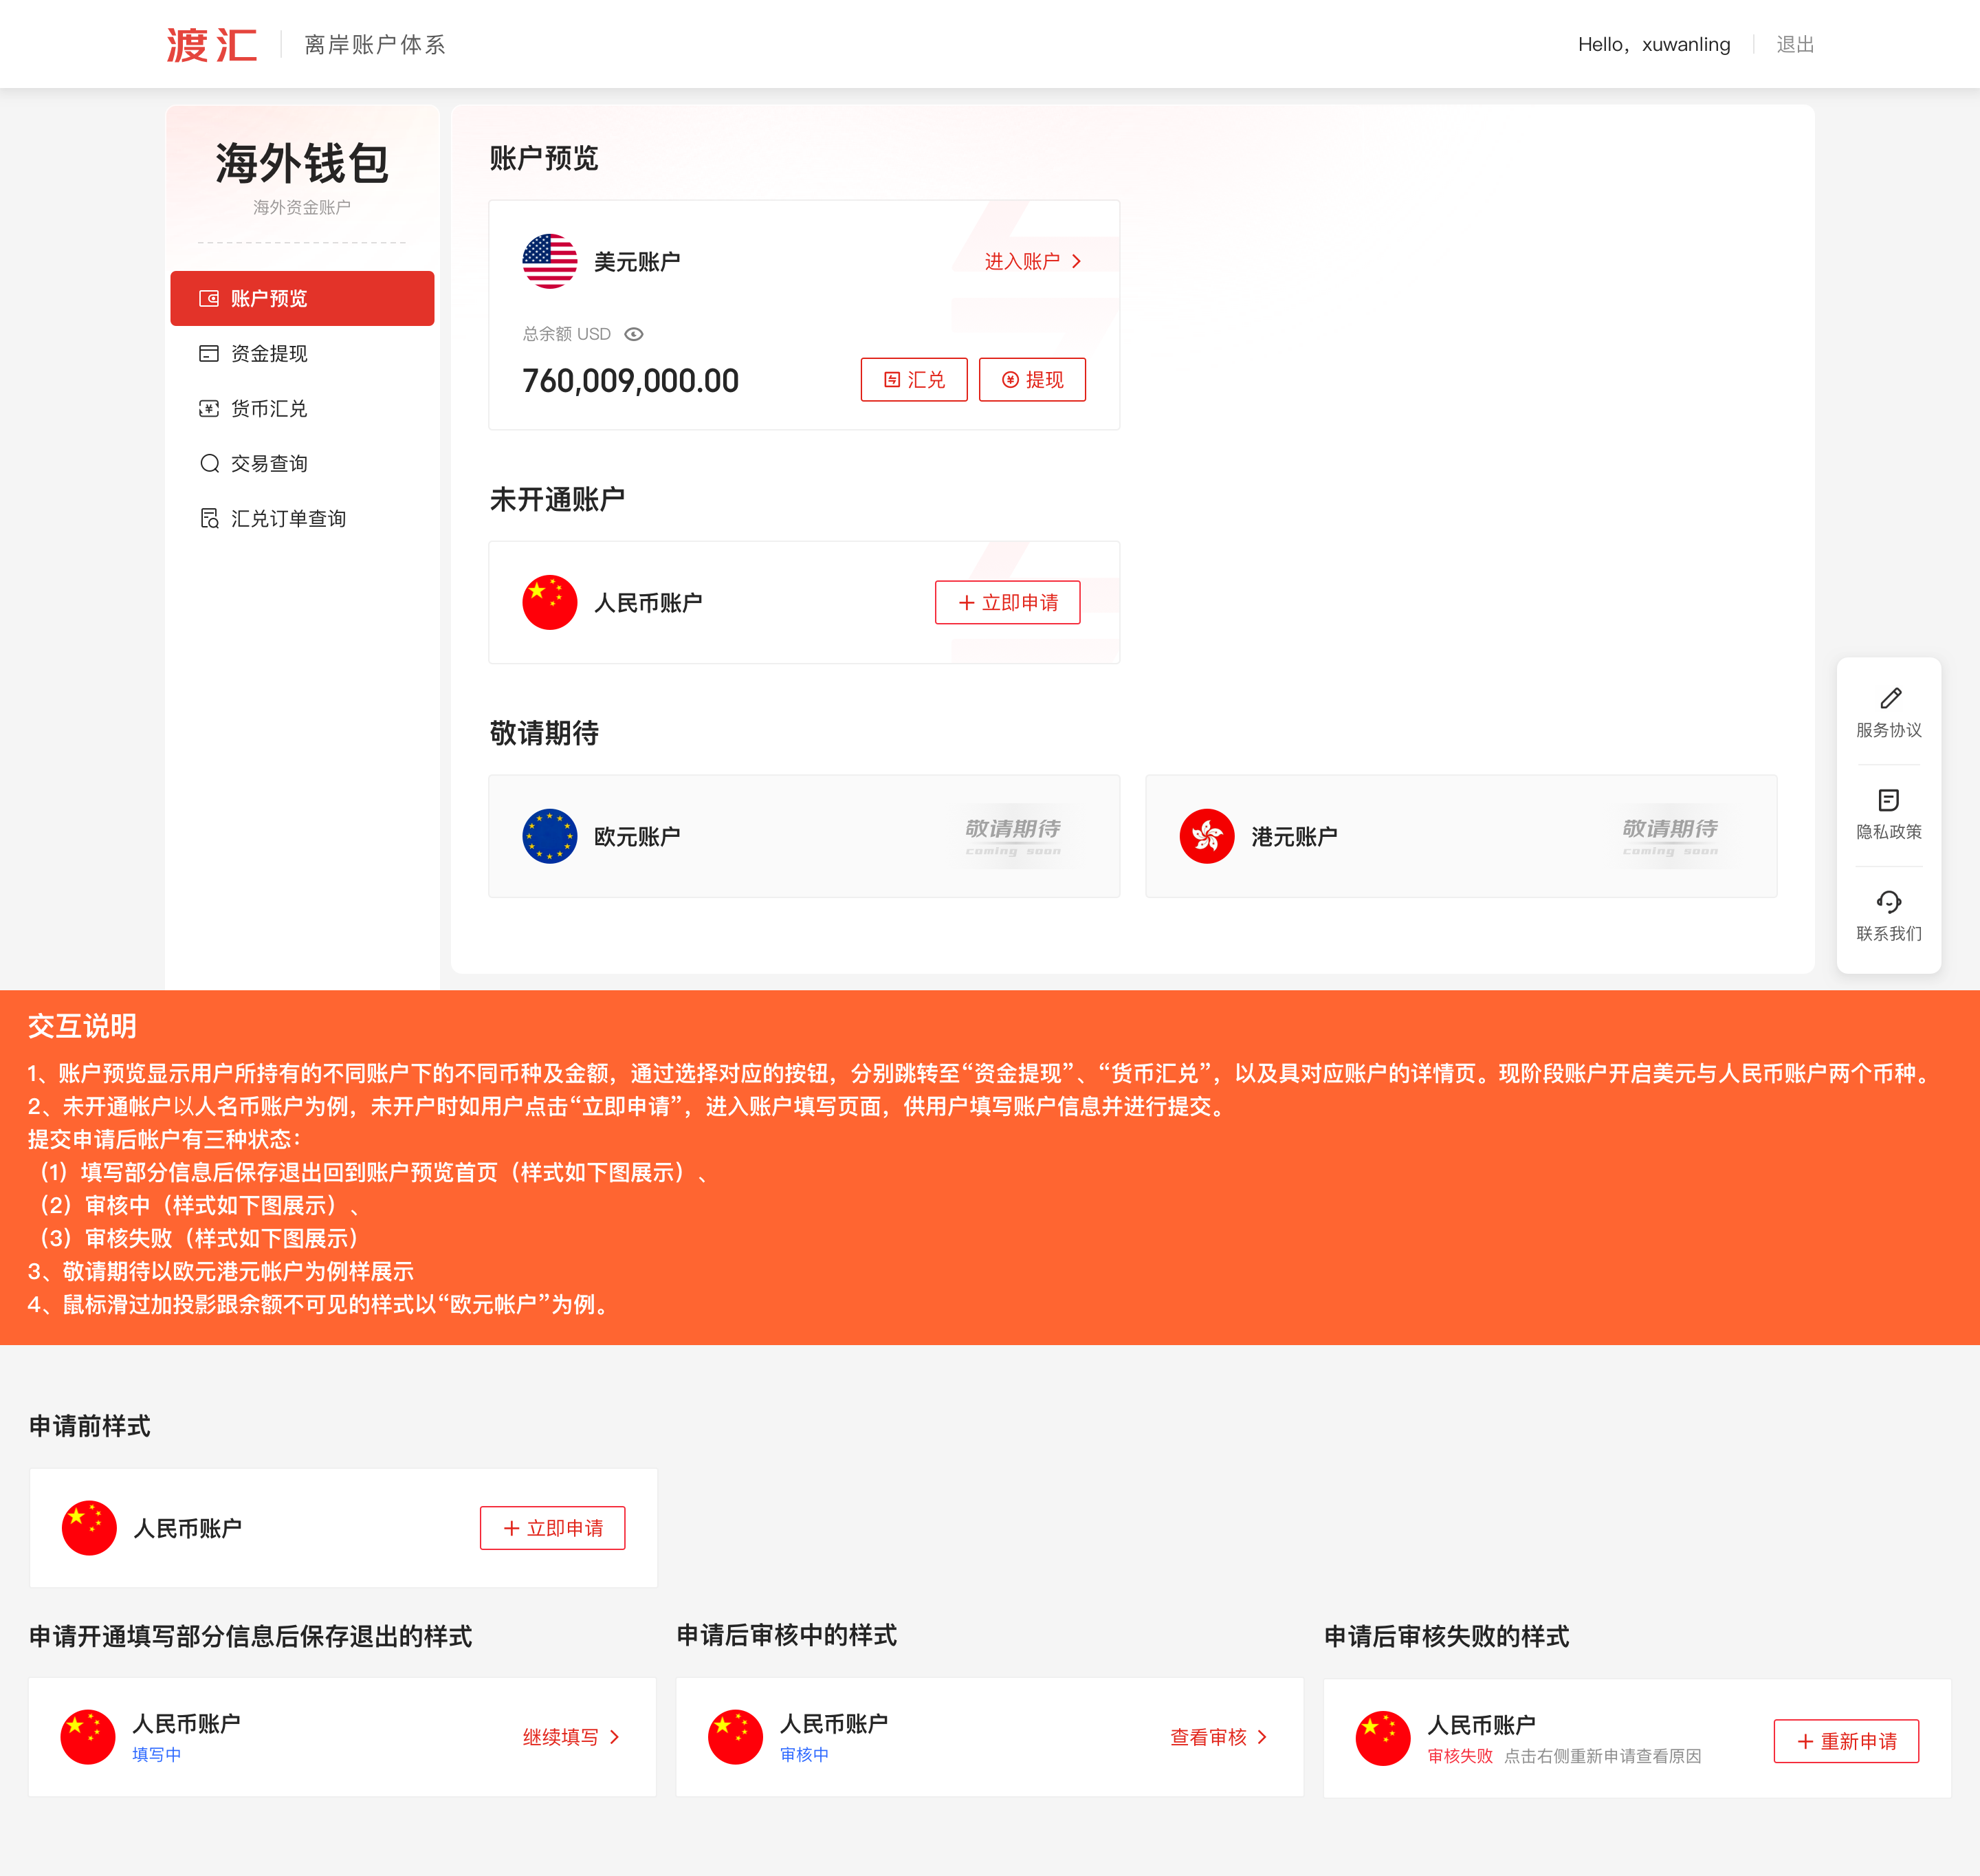This screenshot has height=1876, width=1980.
Task: Click the 欧元账户 card title
Action: coord(637,836)
